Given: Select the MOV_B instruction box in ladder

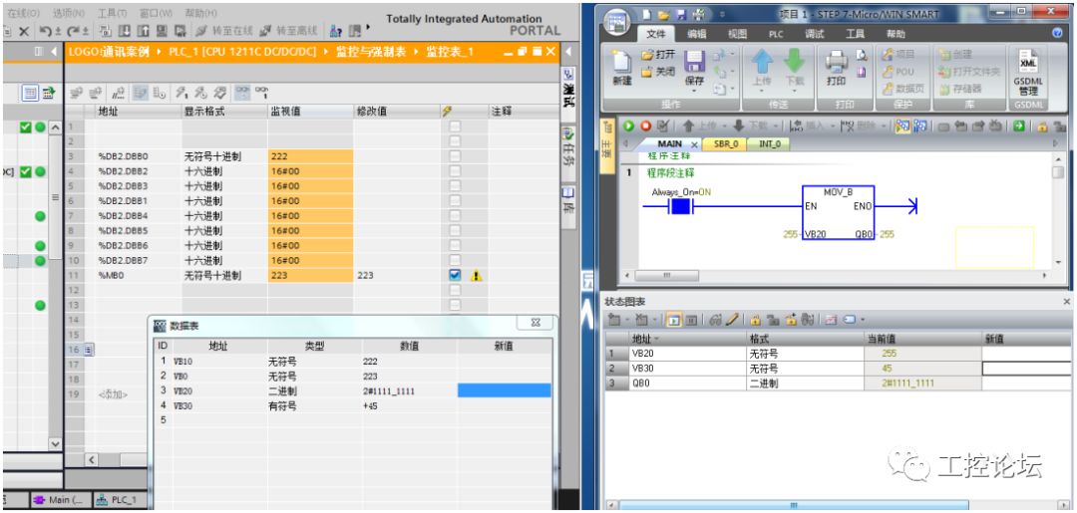Looking at the screenshot, I should click(838, 212).
